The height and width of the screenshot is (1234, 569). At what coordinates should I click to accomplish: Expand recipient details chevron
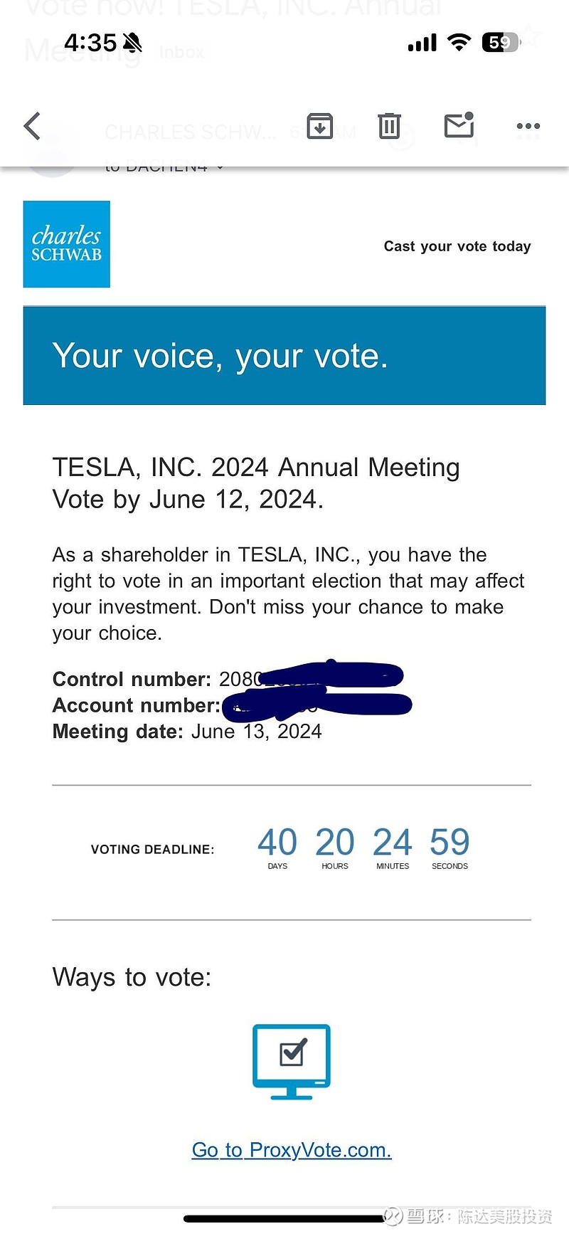220,168
